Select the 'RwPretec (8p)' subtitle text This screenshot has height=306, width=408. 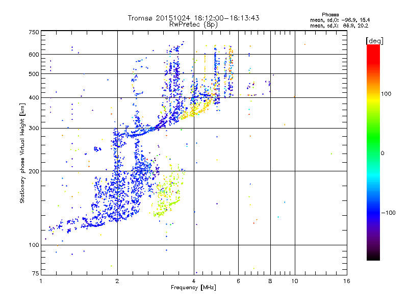tap(193, 24)
